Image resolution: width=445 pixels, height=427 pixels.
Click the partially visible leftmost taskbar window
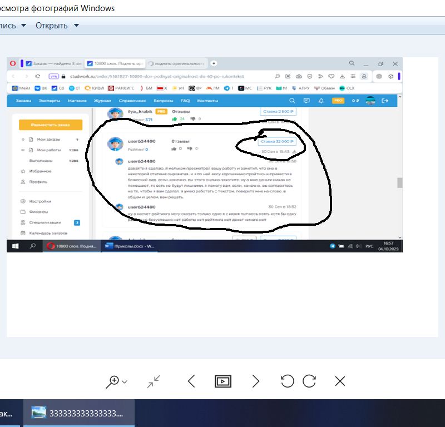tap(8, 414)
